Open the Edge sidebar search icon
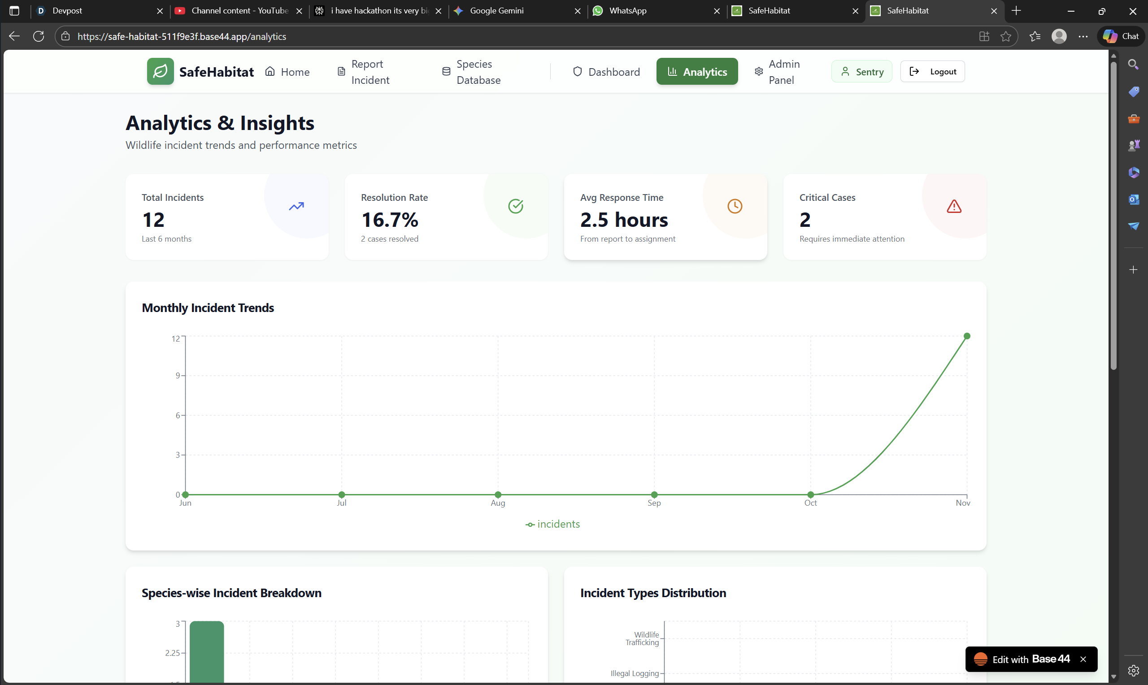Viewport: 1148px width, 685px height. coord(1133,64)
